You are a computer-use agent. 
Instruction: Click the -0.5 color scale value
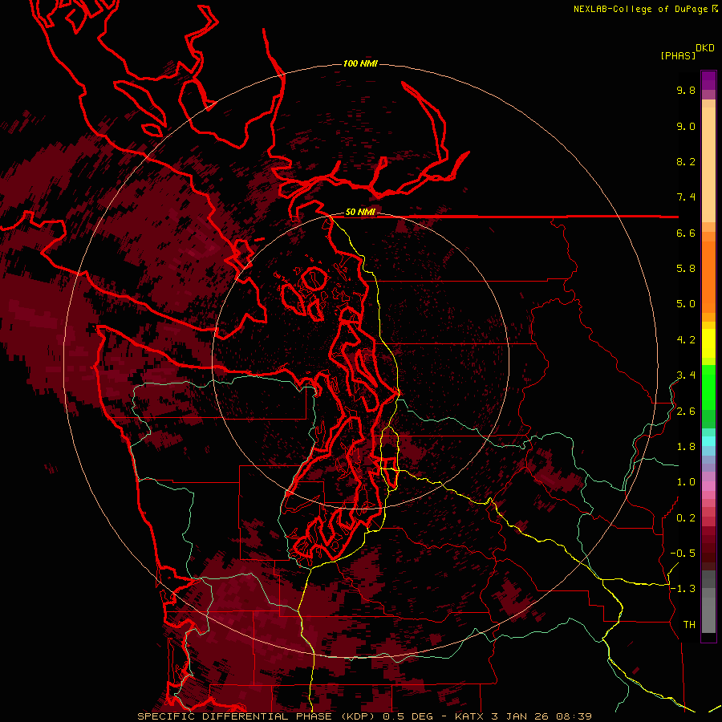(683, 554)
